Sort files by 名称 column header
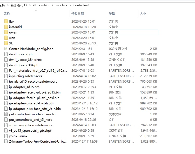Image resolution: width=195 pixels, height=154 pixels. (x=7, y=14)
